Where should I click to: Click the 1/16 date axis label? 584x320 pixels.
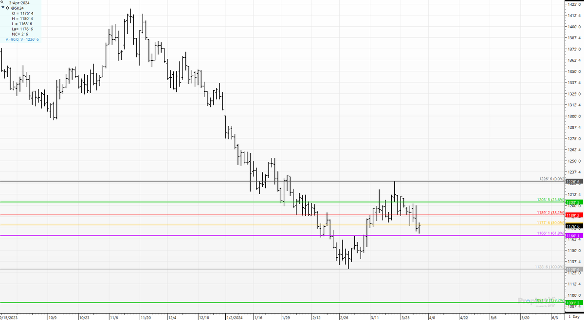[x=258, y=318]
